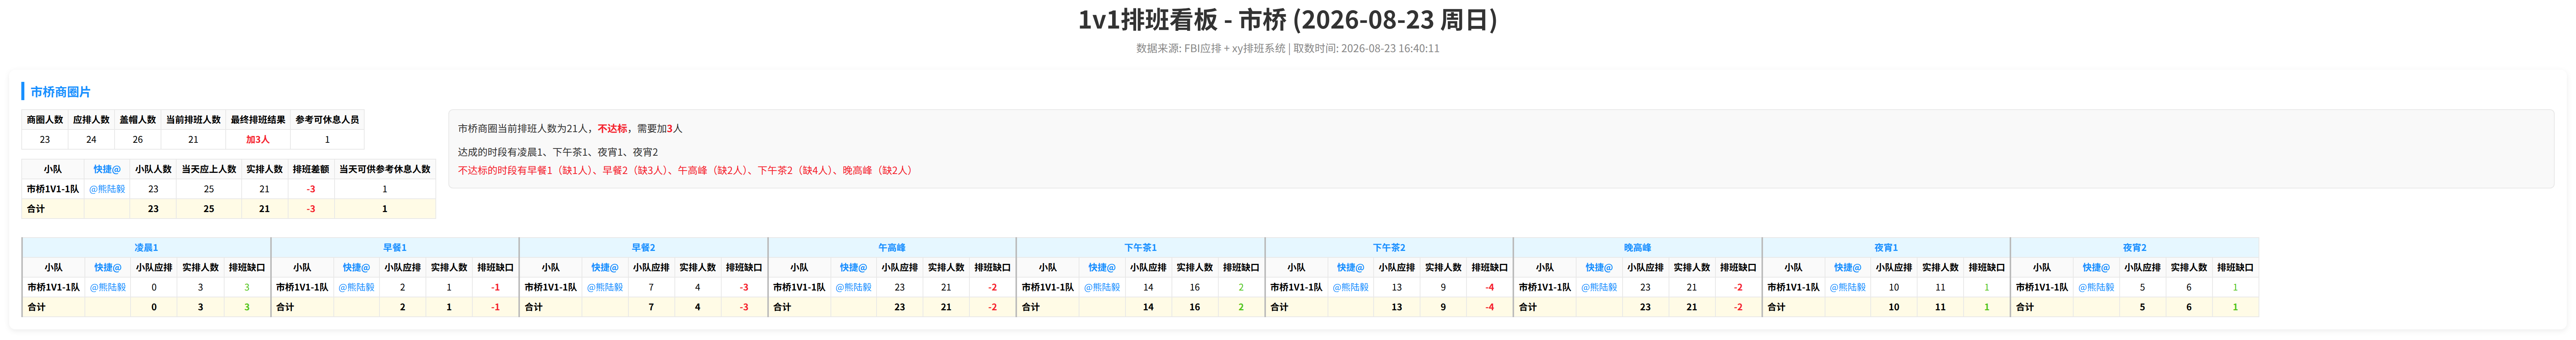Click the 商圈人数 column header
Screen dimensions: 2576x340
click(x=45, y=120)
